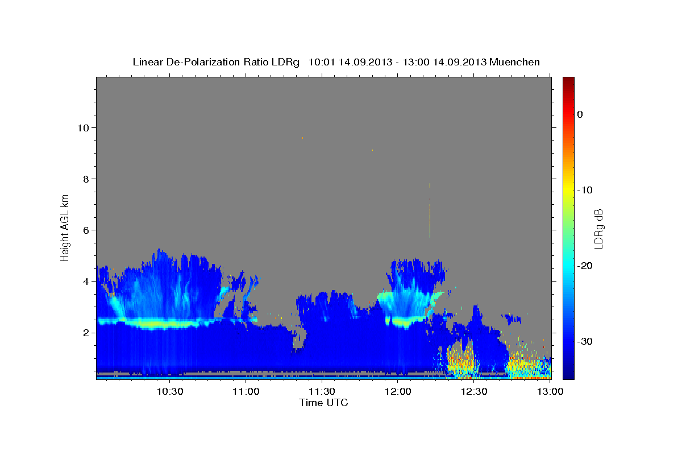The width and height of the screenshot is (682, 455).
Task: Click the height tick label '8'
Action: [x=87, y=179]
